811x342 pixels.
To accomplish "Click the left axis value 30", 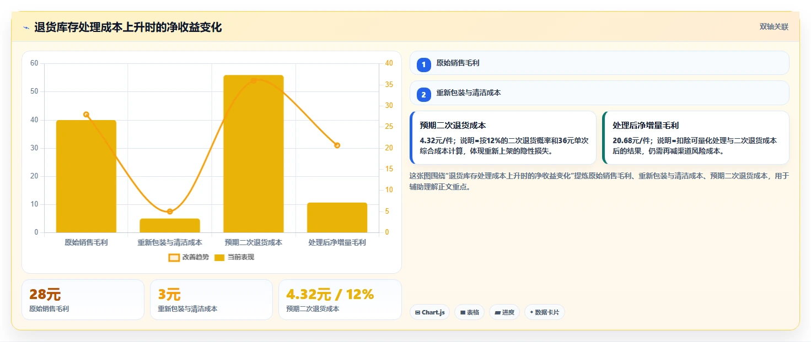I will pyautogui.click(x=34, y=148).
